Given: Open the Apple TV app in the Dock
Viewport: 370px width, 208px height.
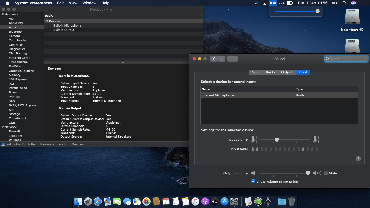Looking at the screenshot, I should click(215, 201).
